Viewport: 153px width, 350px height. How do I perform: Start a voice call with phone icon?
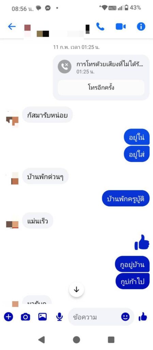point(100,27)
